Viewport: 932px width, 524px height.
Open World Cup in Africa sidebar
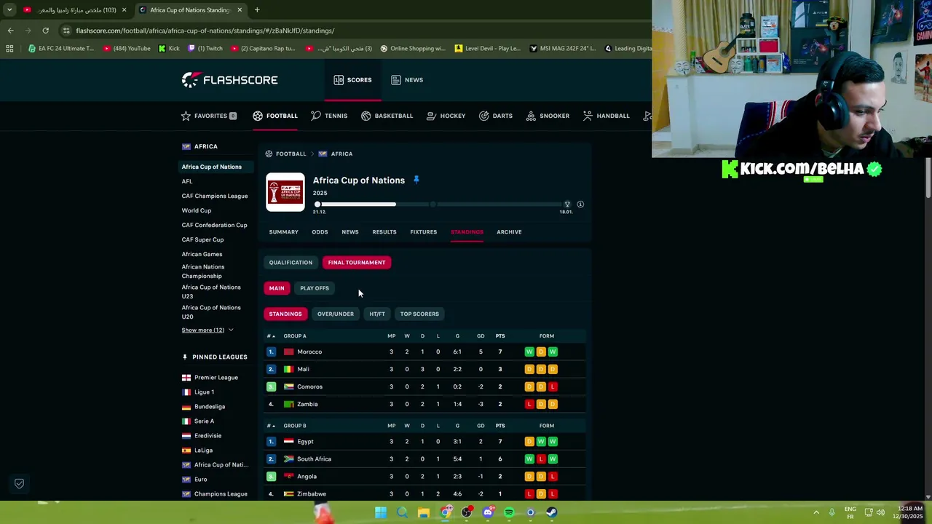[x=197, y=210]
